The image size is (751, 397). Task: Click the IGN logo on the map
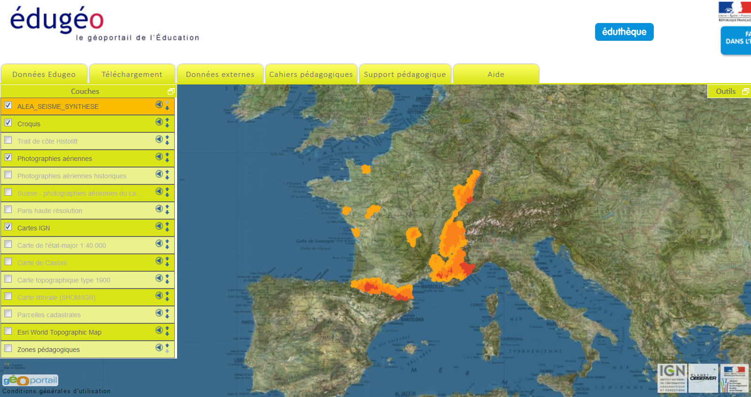(x=672, y=378)
